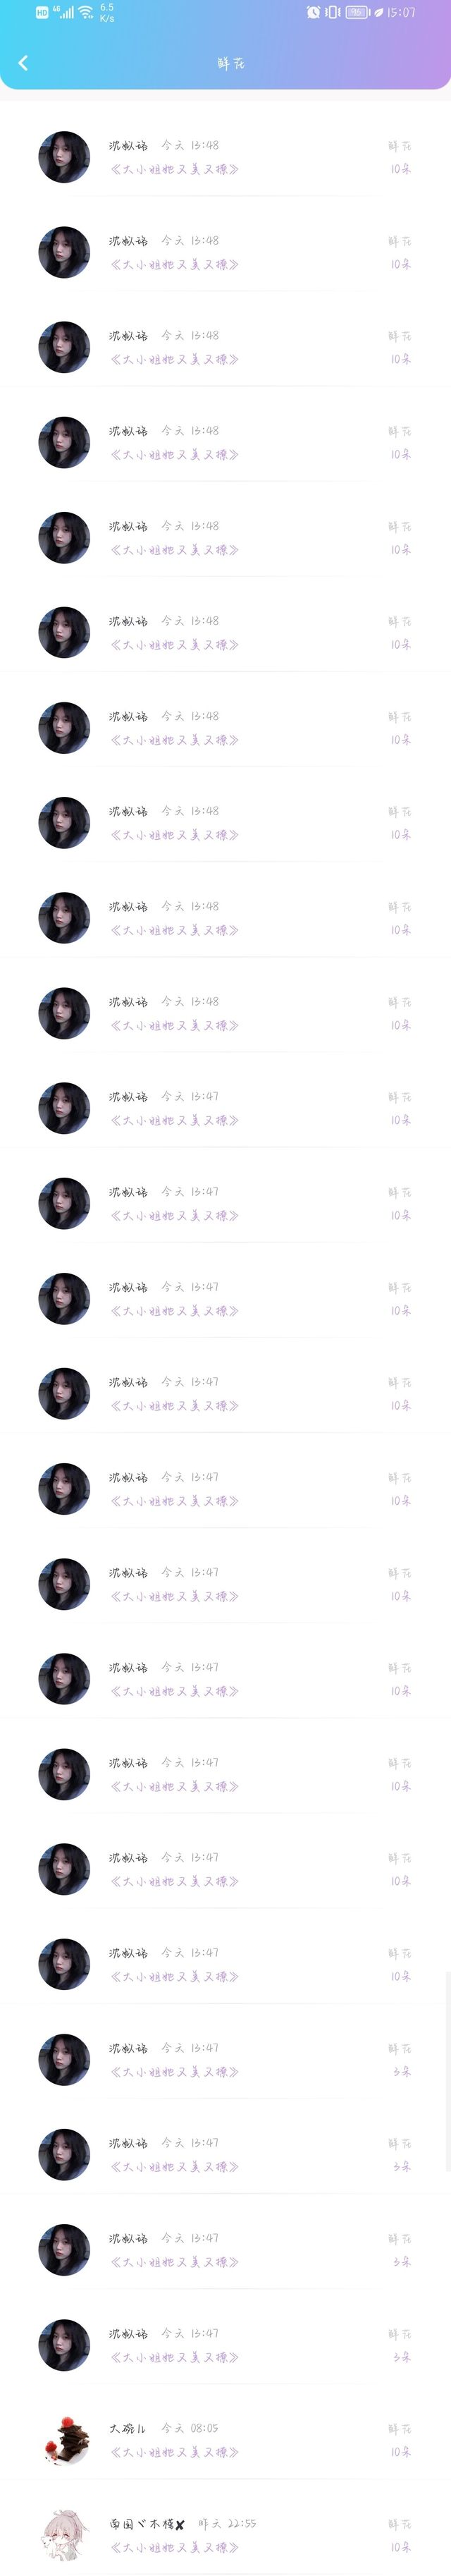451x2576 pixels.
Task: Tap the 昨天 22:55 timestamp
Action: click(227, 2524)
